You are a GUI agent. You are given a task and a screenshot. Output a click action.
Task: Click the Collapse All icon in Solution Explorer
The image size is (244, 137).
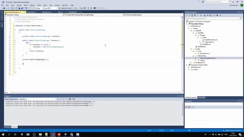(x=207, y=15)
